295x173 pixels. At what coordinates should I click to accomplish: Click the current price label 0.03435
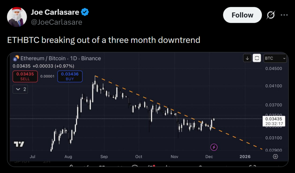(274, 118)
